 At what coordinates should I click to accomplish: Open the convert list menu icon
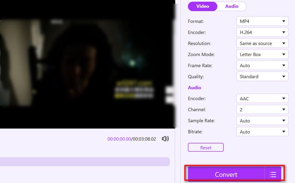tap(273, 175)
